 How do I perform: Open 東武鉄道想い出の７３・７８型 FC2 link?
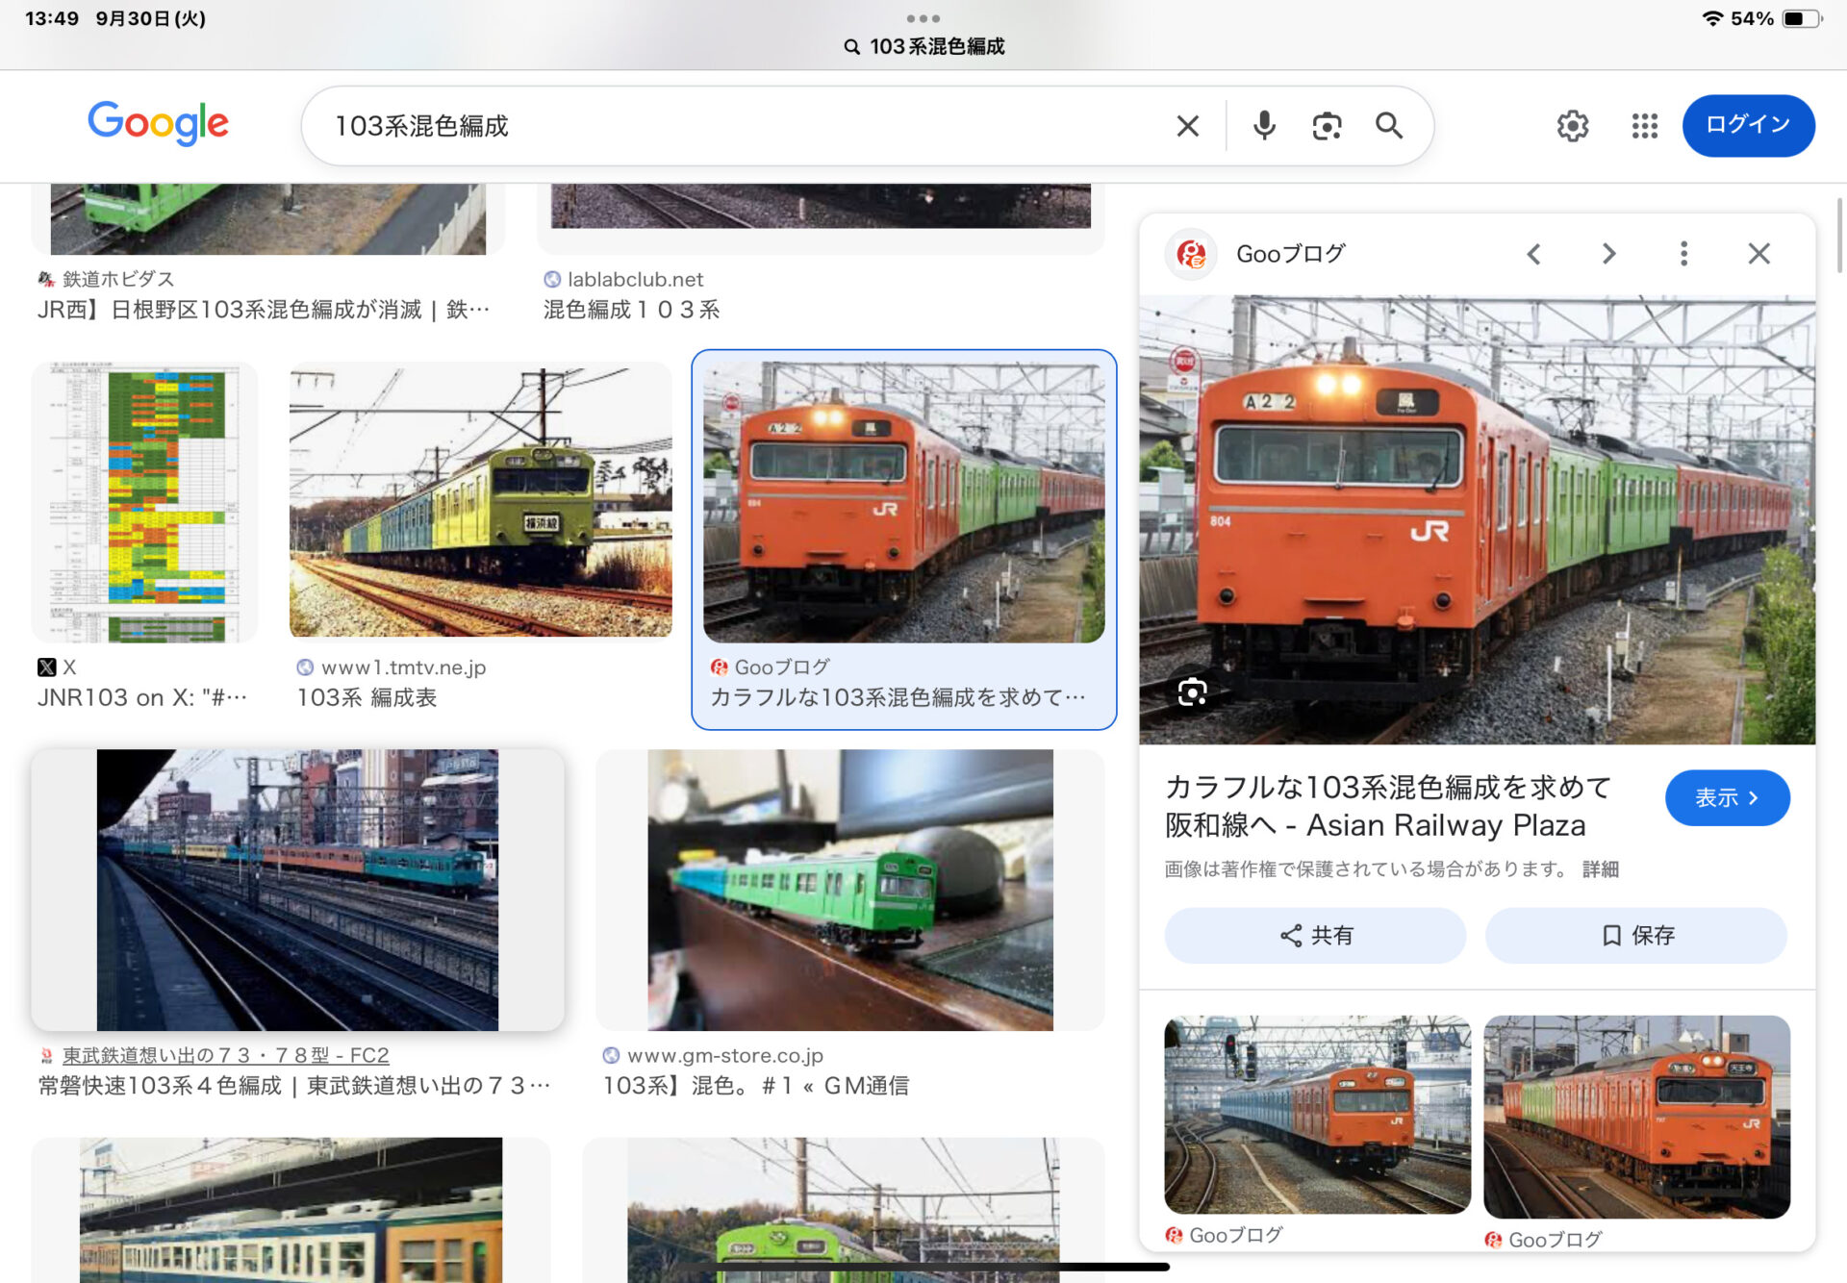(x=225, y=1055)
